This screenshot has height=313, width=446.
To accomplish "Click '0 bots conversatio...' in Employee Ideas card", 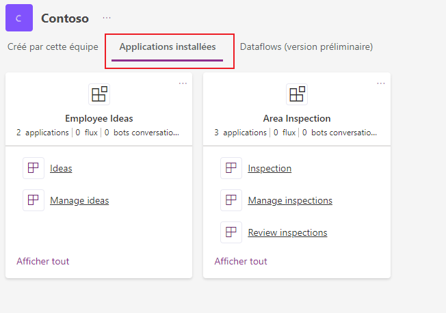I will (x=142, y=133).
